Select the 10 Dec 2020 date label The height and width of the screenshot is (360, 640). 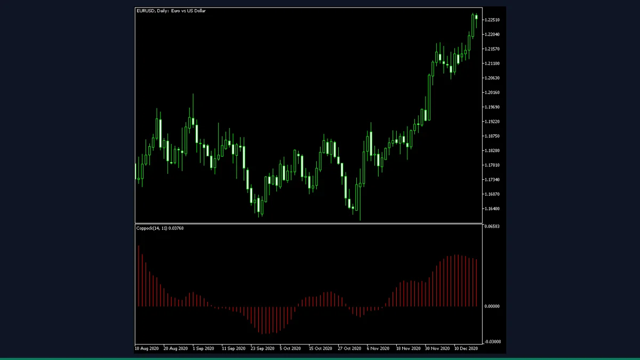pyautogui.click(x=466, y=348)
